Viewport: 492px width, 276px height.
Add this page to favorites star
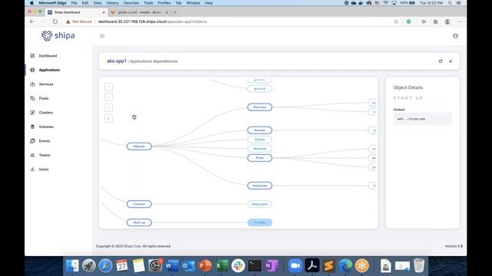click(396, 21)
